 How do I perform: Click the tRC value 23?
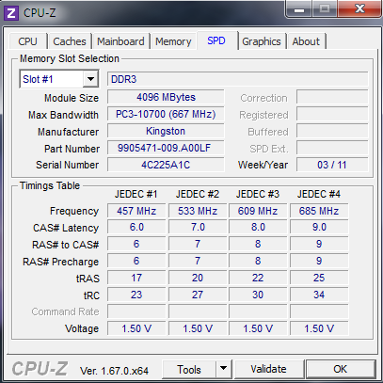pos(136,295)
